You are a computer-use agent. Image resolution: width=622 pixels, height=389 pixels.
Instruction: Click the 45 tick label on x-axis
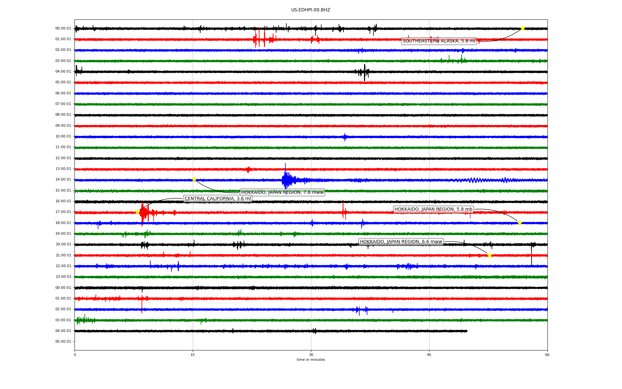click(x=429, y=355)
